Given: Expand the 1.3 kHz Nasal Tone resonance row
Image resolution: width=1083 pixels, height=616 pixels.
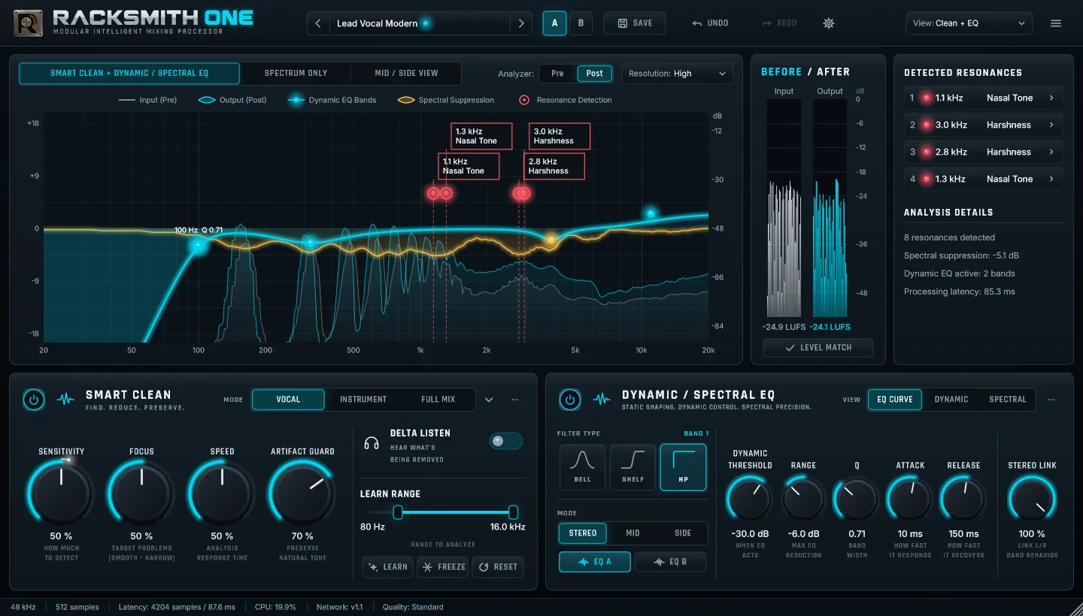Looking at the screenshot, I should pos(983,179).
